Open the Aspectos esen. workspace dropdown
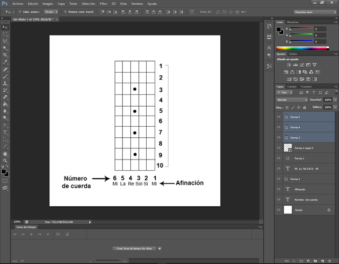Image resolution: width=339 pixels, height=264 pixels. tap(315, 12)
